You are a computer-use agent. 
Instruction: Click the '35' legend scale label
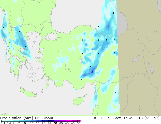click(x=61, y=123)
